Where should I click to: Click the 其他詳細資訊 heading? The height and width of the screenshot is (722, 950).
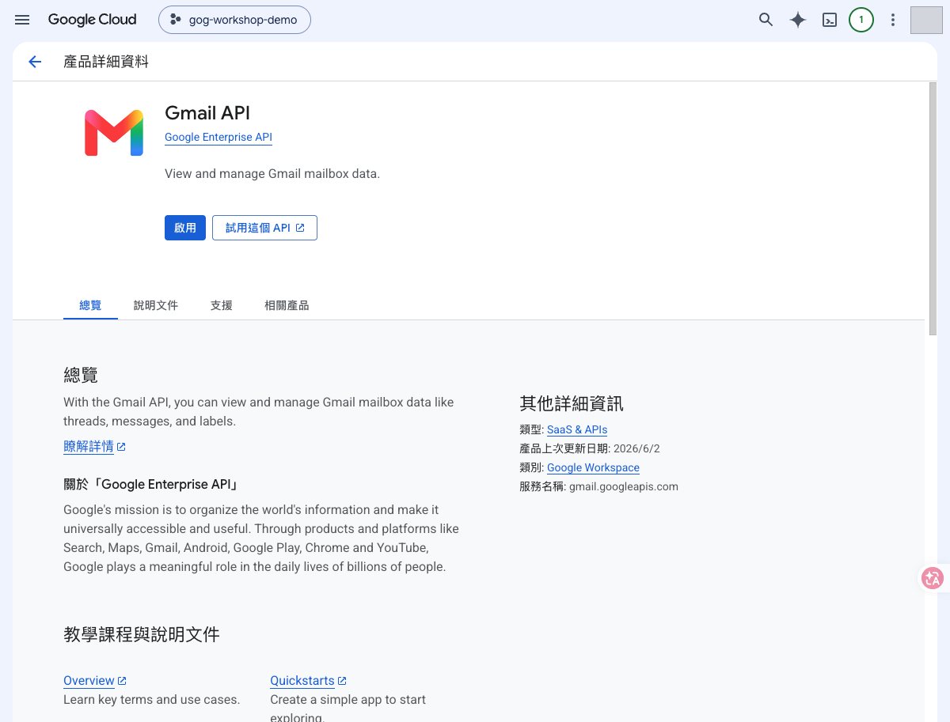point(572,404)
